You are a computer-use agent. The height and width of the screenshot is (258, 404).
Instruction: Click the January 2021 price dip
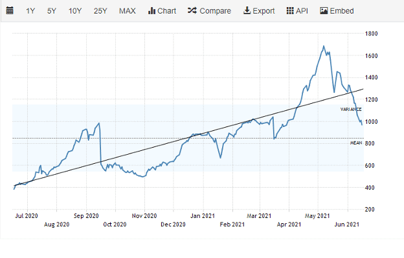[x=220, y=157]
